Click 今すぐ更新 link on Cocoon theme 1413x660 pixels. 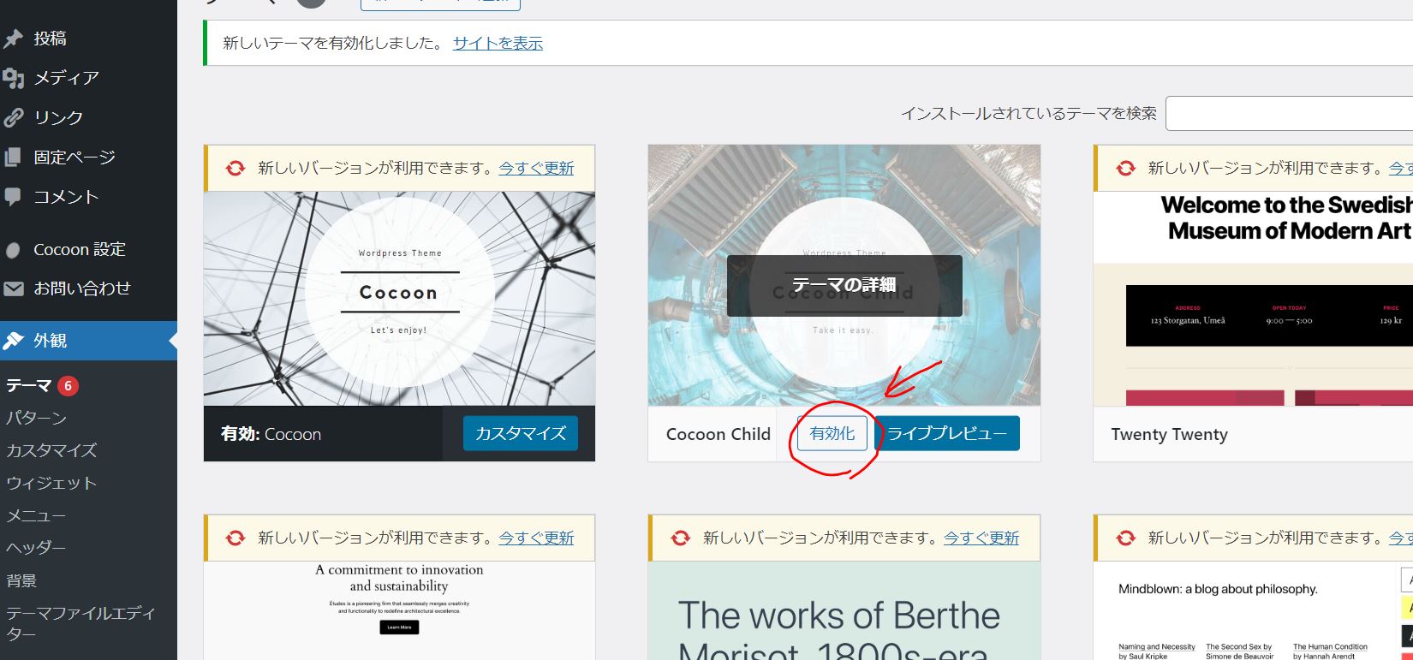[x=536, y=169]
